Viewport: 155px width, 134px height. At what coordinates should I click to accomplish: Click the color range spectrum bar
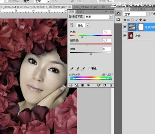click(91, 78)
